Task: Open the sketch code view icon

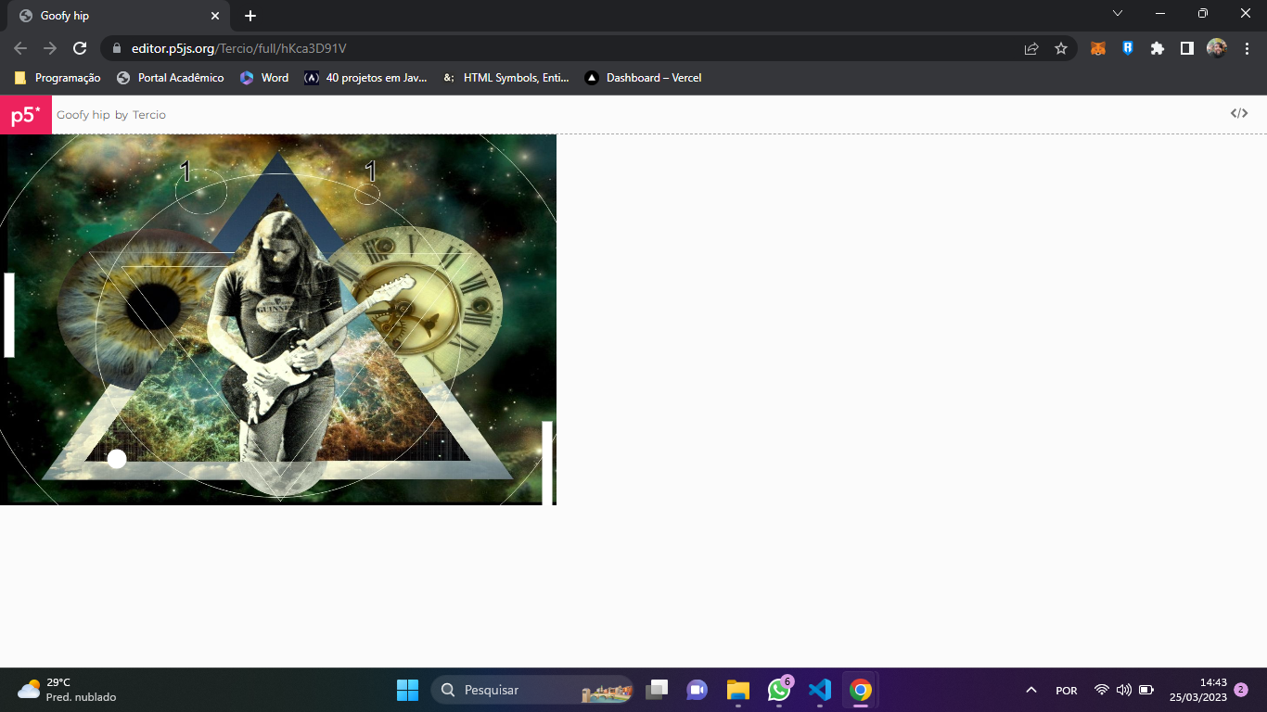Action: click(x=1239, y=113)
